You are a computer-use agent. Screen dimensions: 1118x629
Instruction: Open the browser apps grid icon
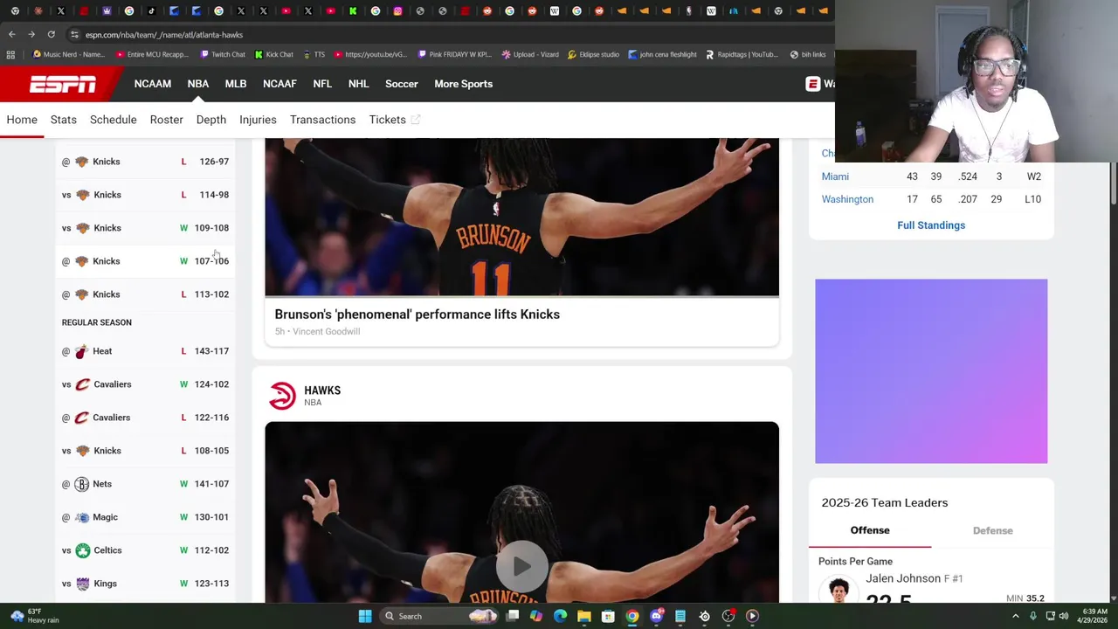pyautogui.click(x=10, y=54)
